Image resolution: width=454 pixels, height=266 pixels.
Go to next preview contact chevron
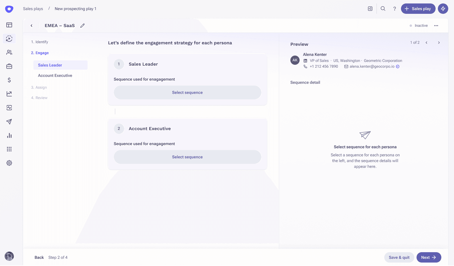[x=439, y=43]
